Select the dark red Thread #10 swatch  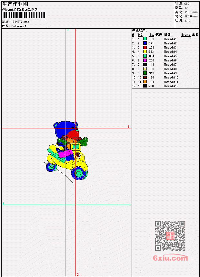tap(145, 78)
